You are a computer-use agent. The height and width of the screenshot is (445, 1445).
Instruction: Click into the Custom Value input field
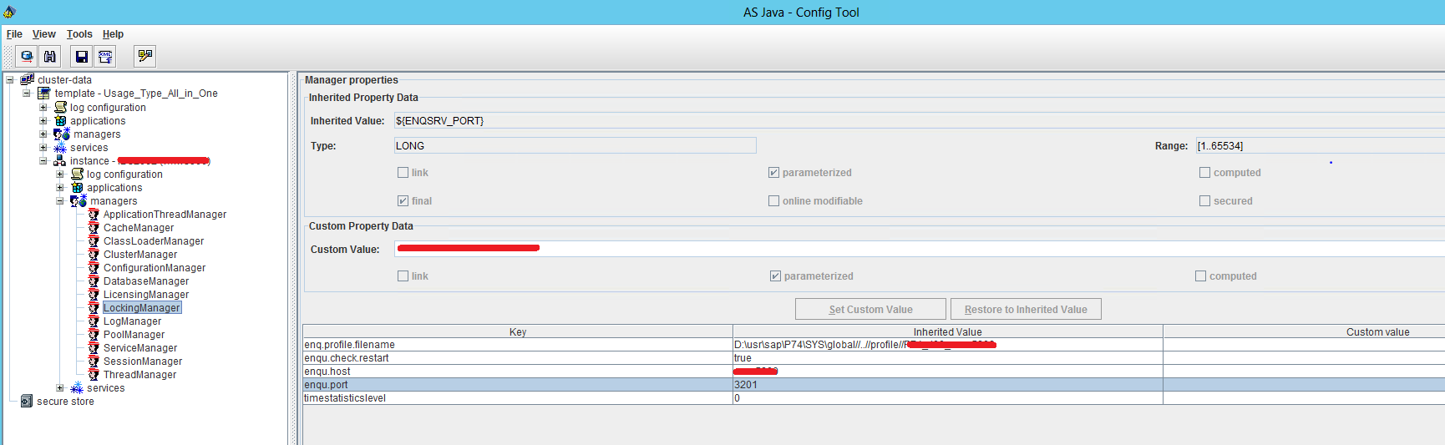919,249
